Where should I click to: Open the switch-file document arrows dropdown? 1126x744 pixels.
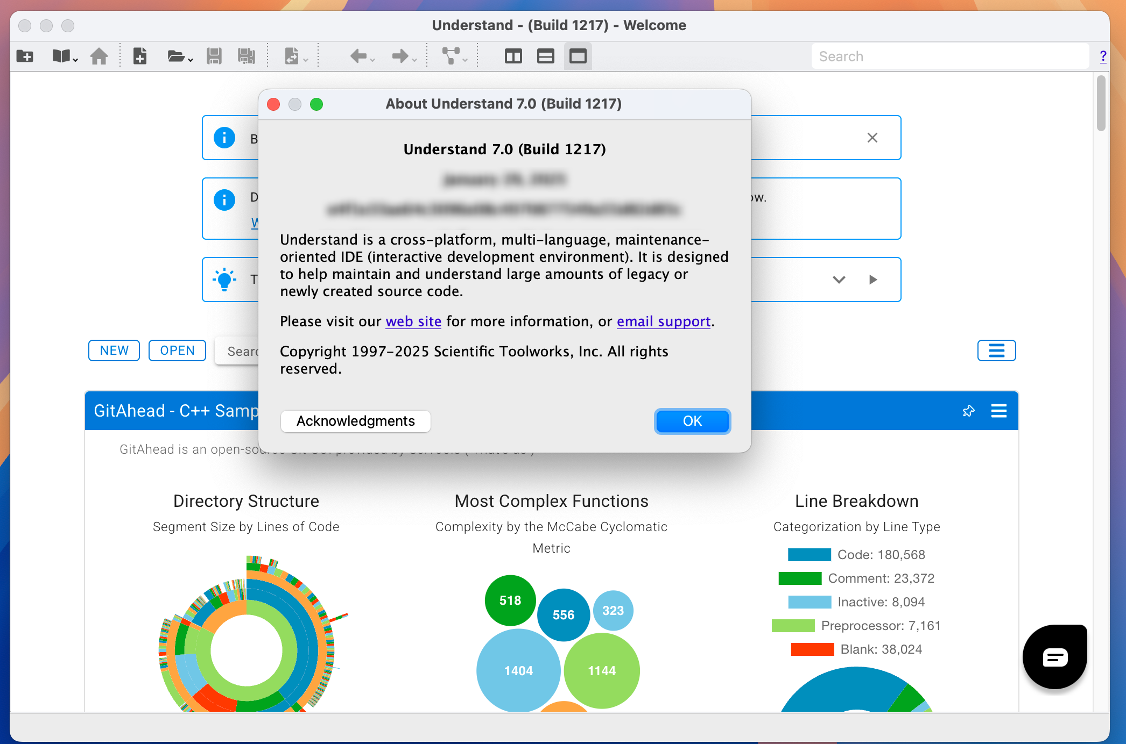tap(295, 56)
